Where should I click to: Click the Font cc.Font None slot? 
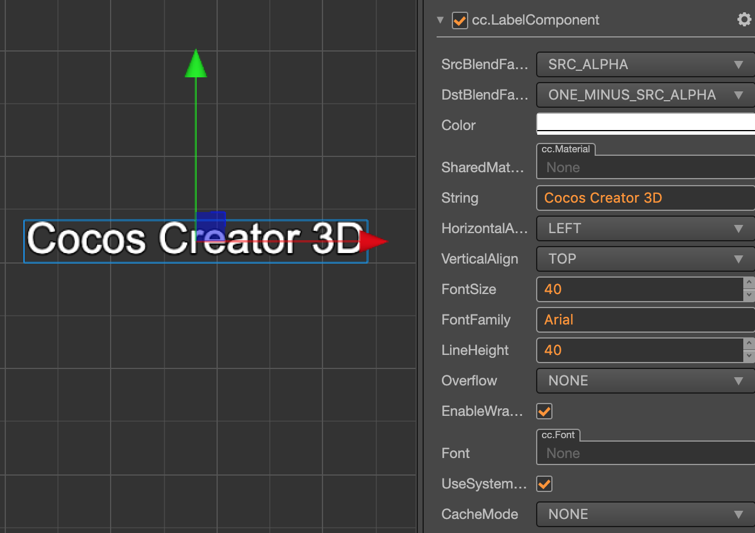(x=646, y=453)
